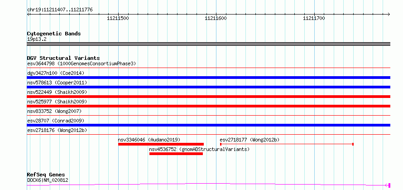This screenshot has height=190, width=403.
Task: Open variant esv28707 (Conrad2009) label
Action: [56, 121]
